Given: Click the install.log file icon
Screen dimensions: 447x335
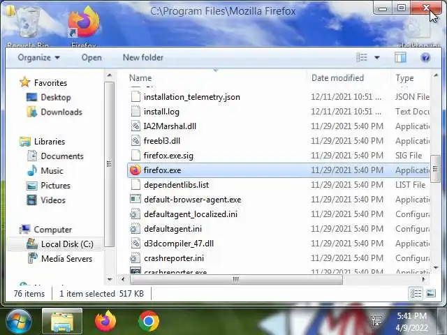Looking at the screenshot, I should (135, 112).
